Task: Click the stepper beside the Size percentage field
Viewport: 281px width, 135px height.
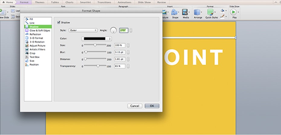Action: tap(128, 45)
